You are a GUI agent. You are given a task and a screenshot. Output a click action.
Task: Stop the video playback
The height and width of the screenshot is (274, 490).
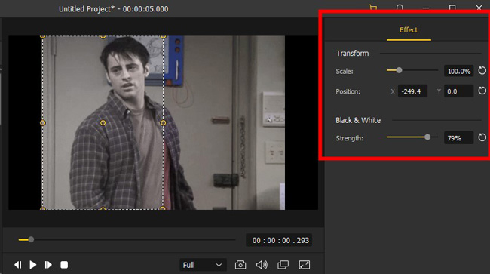pyautogui.click(x=64, y=265)
